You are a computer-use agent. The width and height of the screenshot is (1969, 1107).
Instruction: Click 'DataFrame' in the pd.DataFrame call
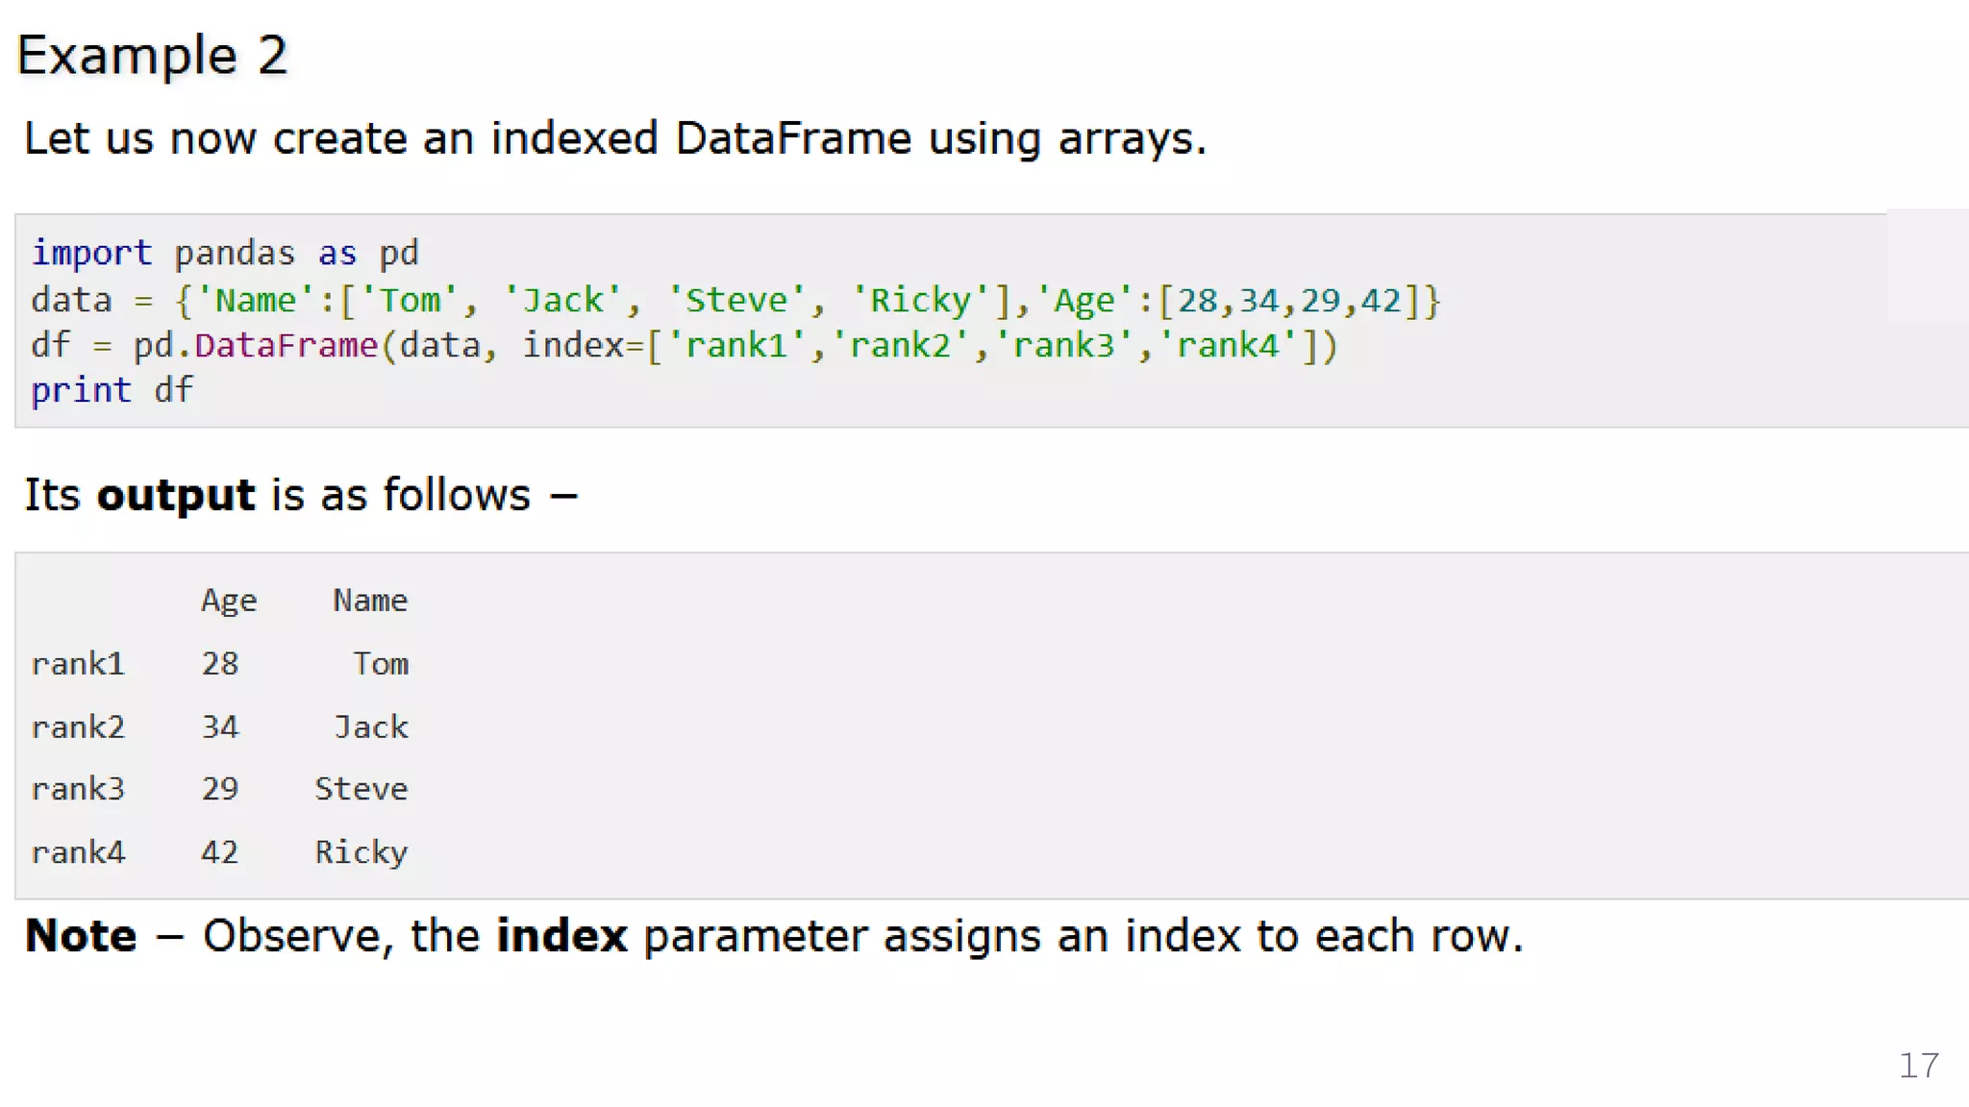tap(287, 345)
